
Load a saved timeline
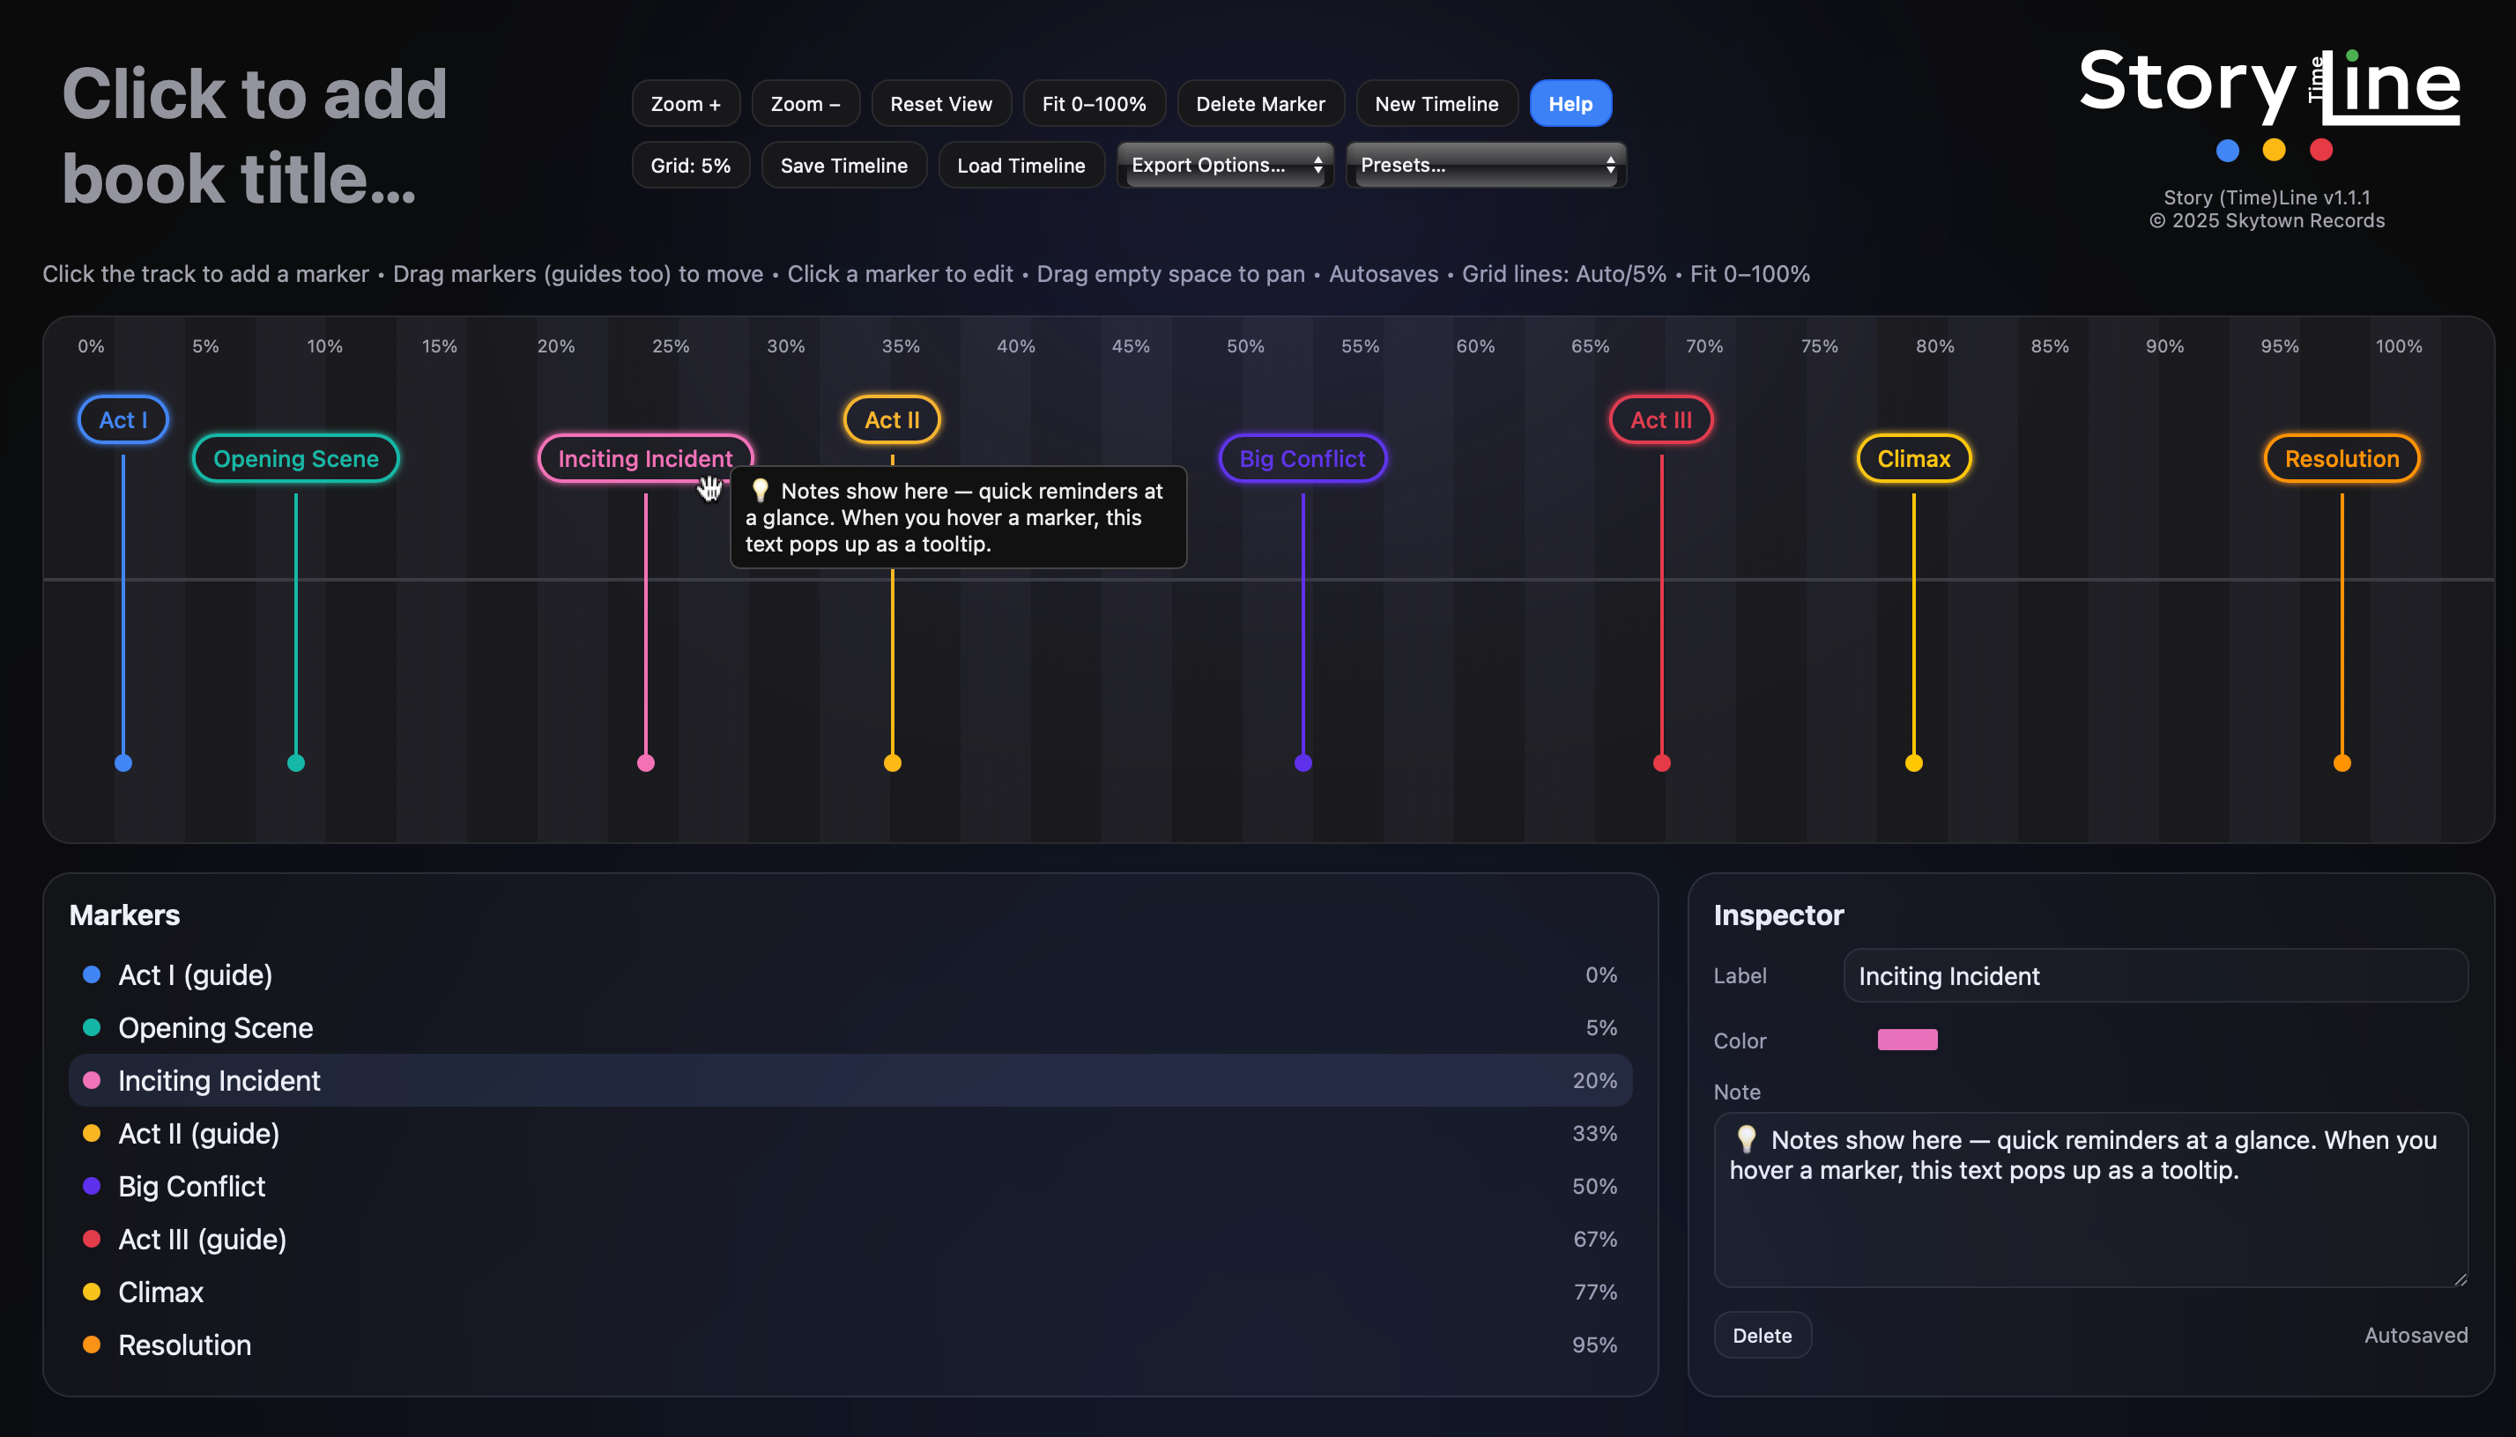coord(1021,165)
